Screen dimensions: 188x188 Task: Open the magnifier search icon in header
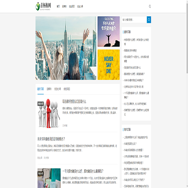tap(150, 6)
